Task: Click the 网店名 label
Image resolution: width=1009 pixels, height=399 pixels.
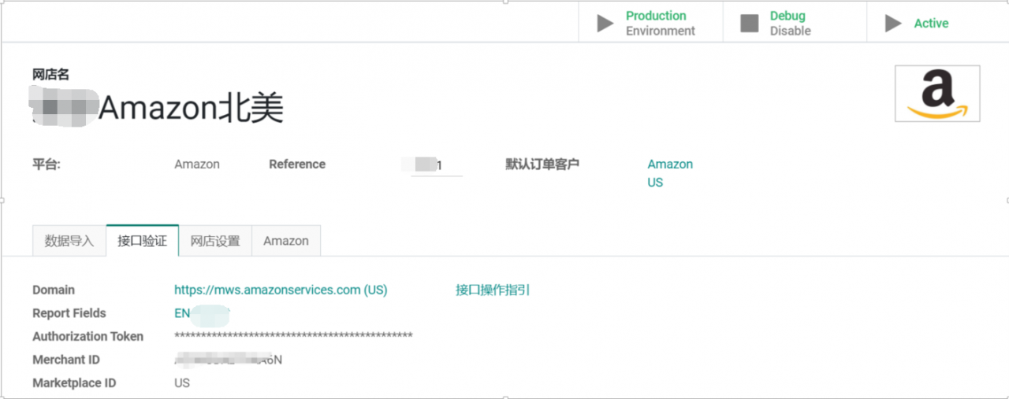Action: (x=51, y=75)
